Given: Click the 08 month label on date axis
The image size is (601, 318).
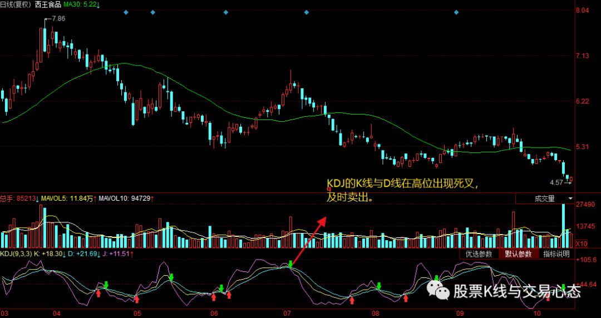Looking at the screenshot, I should 375,314.
